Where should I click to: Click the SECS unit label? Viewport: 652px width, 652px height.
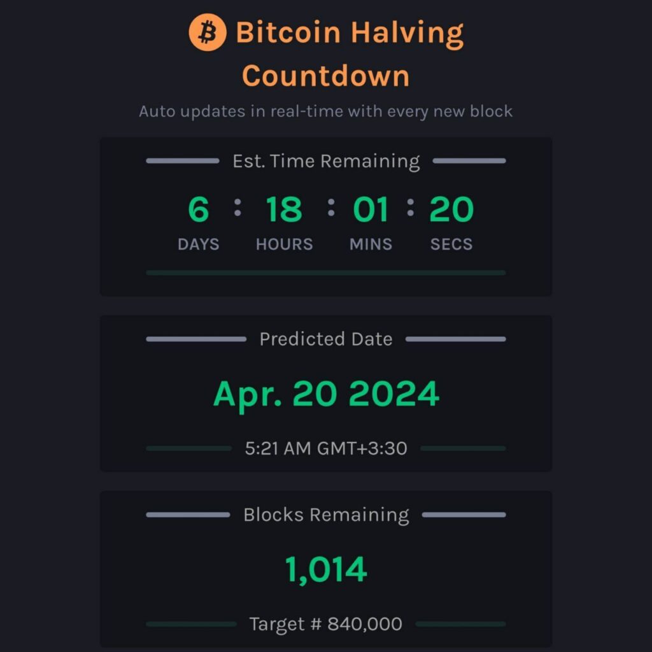coord(451,244)
